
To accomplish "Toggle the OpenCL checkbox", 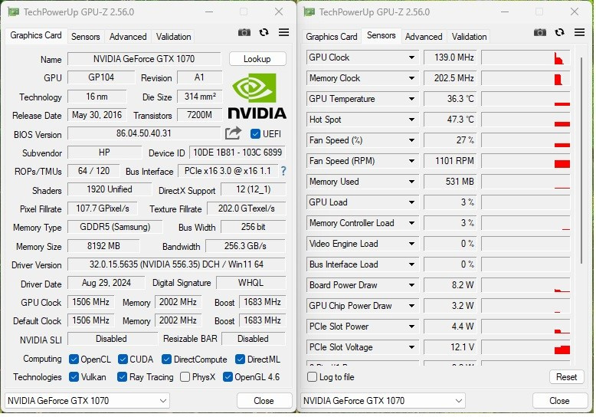I will tap(74, 360).
